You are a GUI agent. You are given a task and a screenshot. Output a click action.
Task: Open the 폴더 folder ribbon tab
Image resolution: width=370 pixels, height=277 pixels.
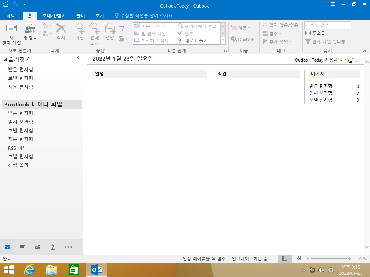click(81, 16)
